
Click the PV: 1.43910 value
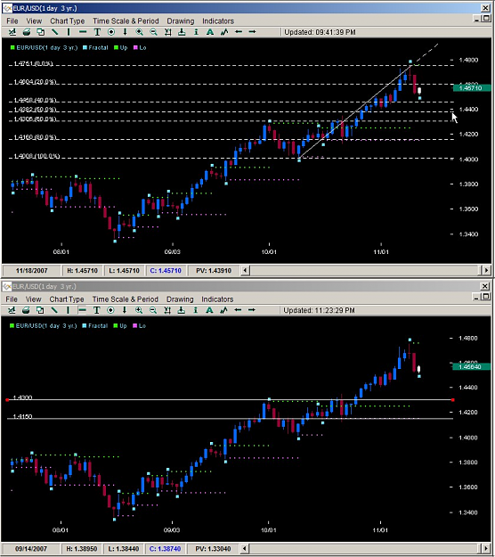(x=214, y=271)
